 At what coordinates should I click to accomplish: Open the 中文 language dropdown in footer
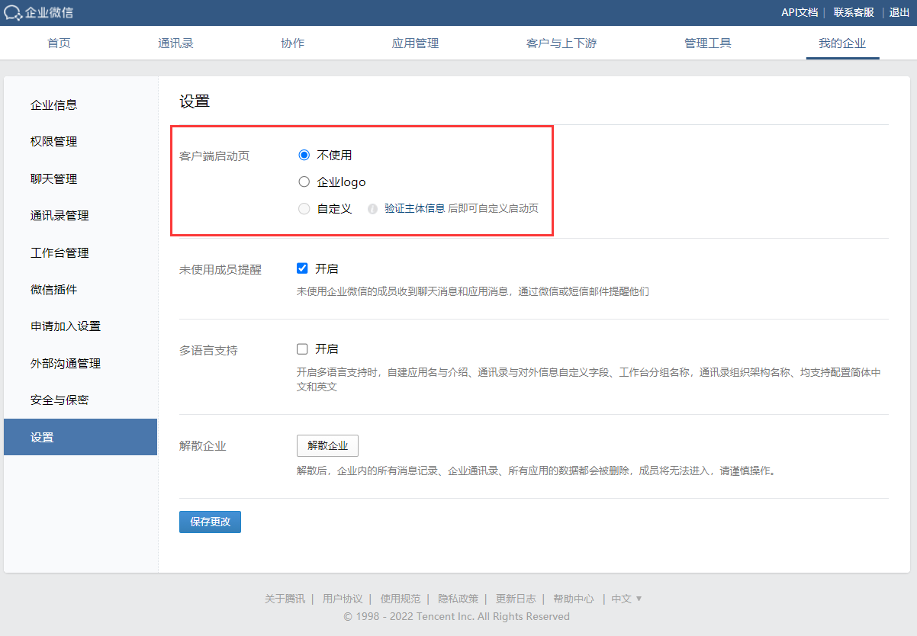coord(626,599)
